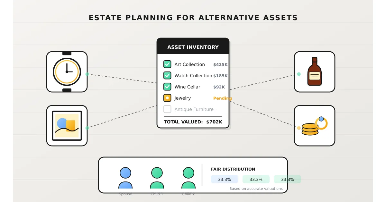
Task: Uncheck the Watch Collection checkbox
Action: click(x=167, y=76)
